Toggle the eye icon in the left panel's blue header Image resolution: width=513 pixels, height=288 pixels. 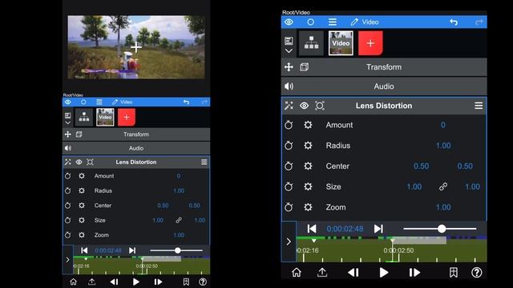[x=68, y=102]
